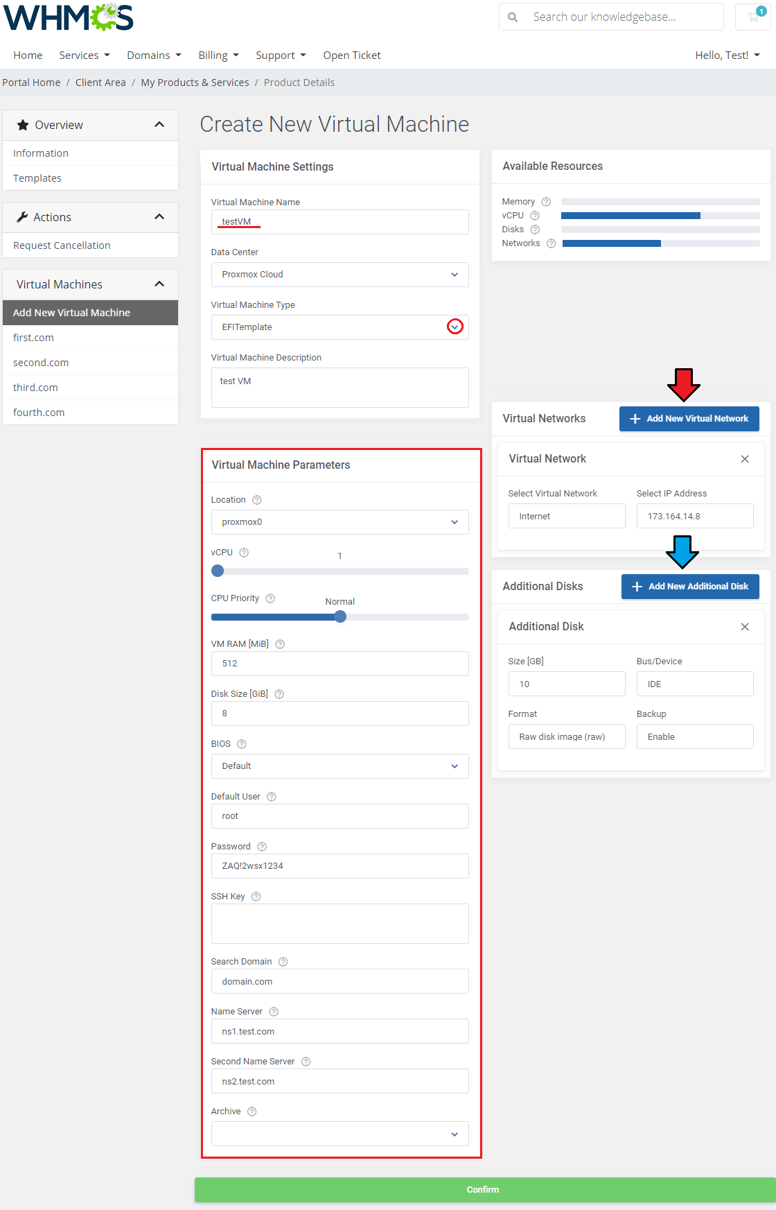Go to Portal Home breadcrumb

click(x=31, y=83)
